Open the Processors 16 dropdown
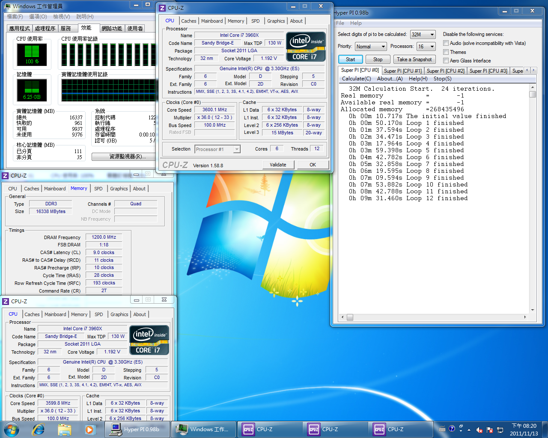 [x=426, y=46]
